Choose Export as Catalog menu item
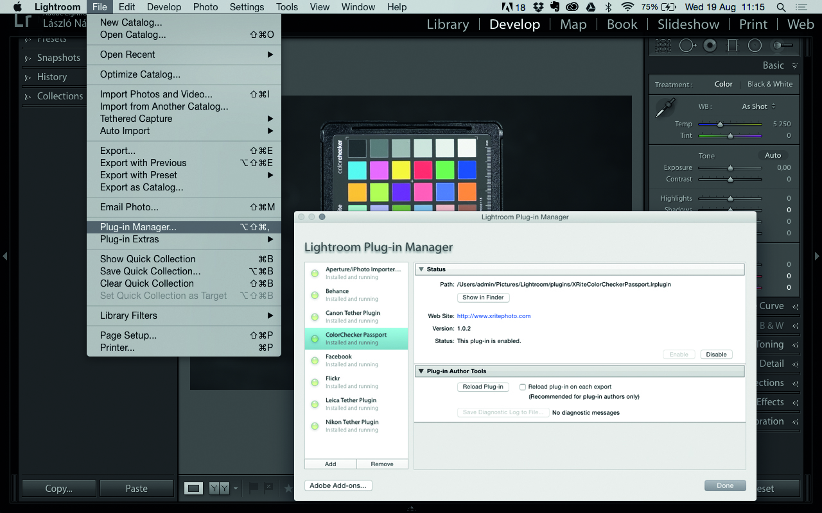822x513 pixels. [x=184, y=187]
